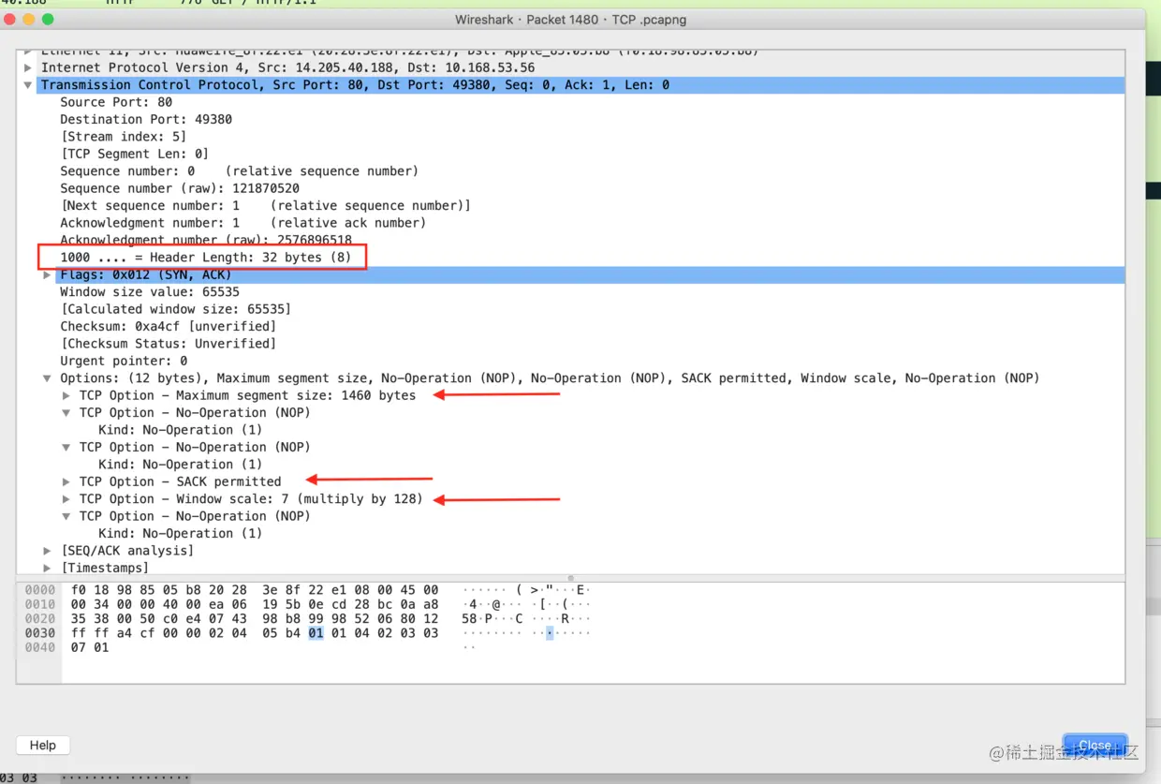Expand TCP Option SACK permitted
Screen dimensions: 1161x784
[66, 482]
